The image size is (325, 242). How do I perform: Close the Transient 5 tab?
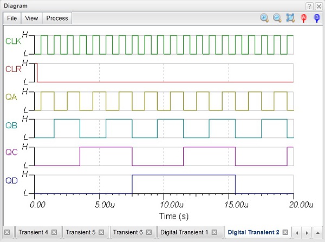pos(101,232)
